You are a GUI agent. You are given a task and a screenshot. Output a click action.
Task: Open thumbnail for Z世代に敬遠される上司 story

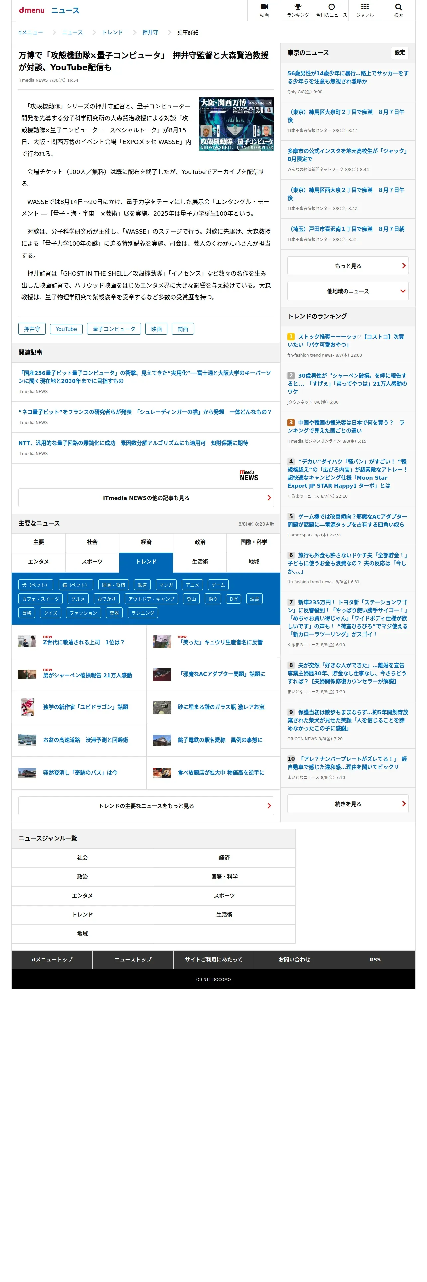pos(27,641)
